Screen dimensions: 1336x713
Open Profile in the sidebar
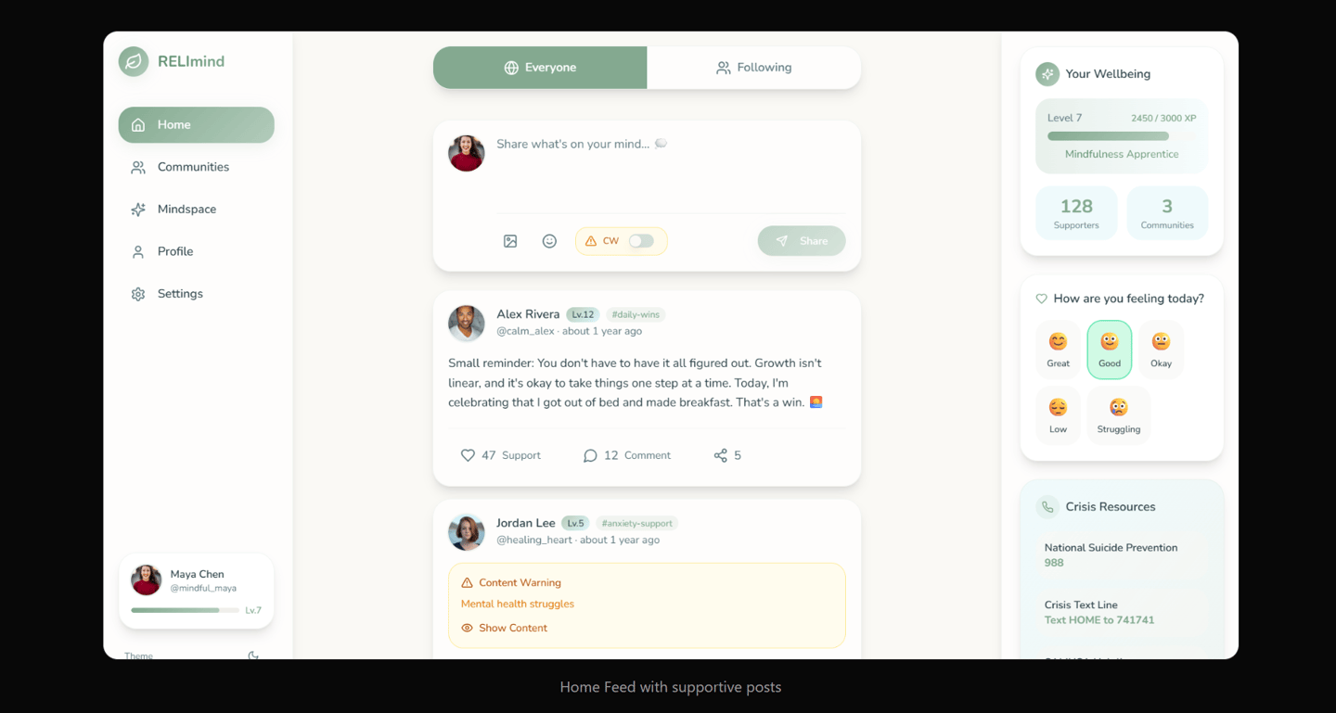(196, 251)
